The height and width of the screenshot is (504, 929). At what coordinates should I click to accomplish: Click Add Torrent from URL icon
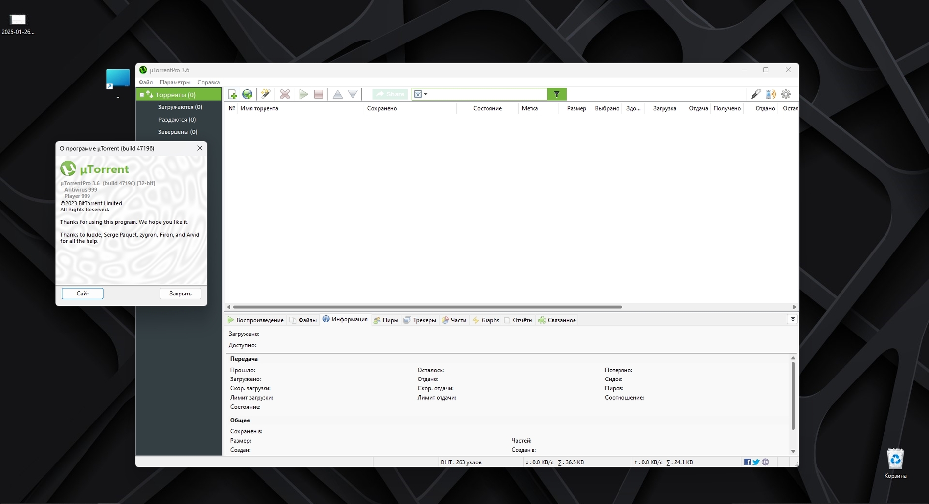click(247, 94)
